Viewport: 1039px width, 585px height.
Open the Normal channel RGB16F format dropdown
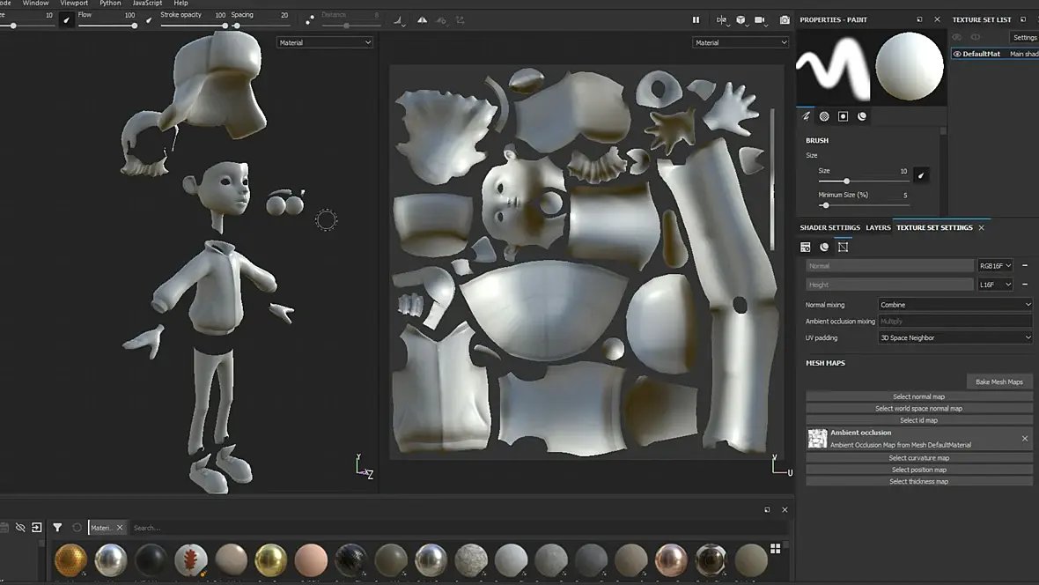coord(996,266)
